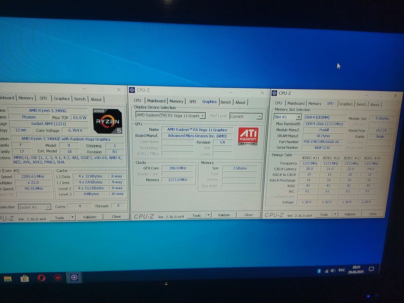This screenshot has height=303, width=404.
Task: Expand the Perf Level Current dropdown
Action: (x=259, y=117)
